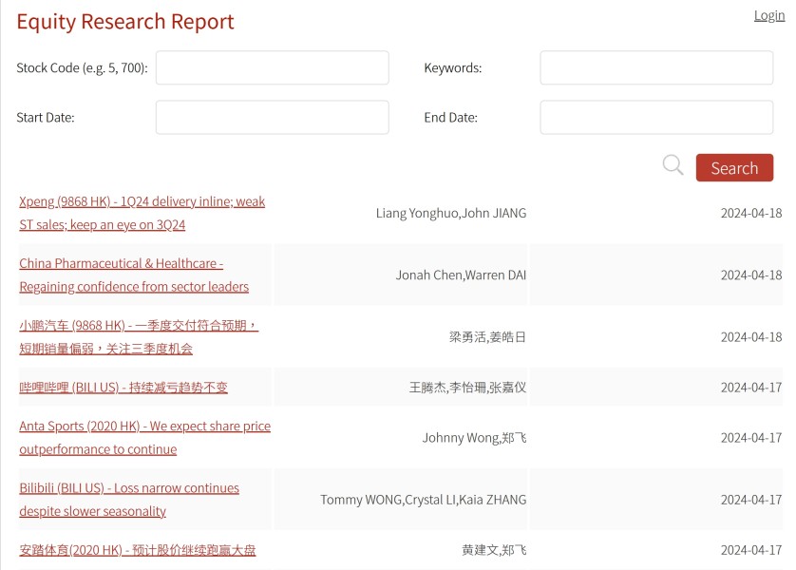This screenshot has height=570, width=796.
Task: Select the End Date field
Action: (656, 117)
